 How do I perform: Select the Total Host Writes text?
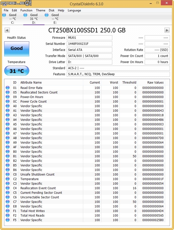pos(33,211)
